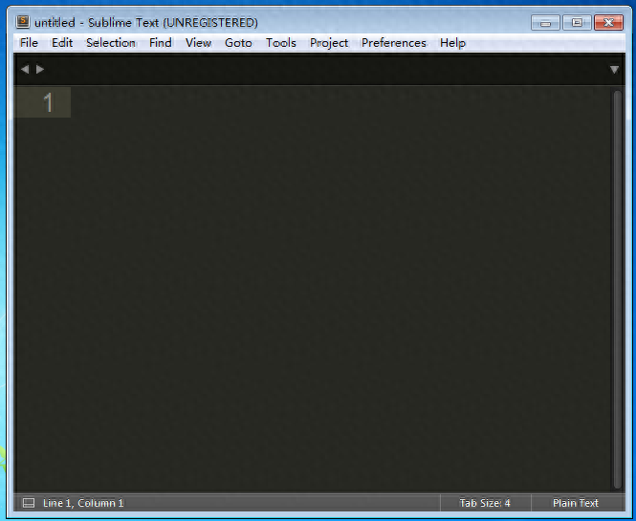Click line number 1 in the gutter
The width and height of the screenshot is (636, 521).
[48, 102]
